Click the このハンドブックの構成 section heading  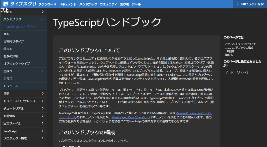(x=87, y=132)
